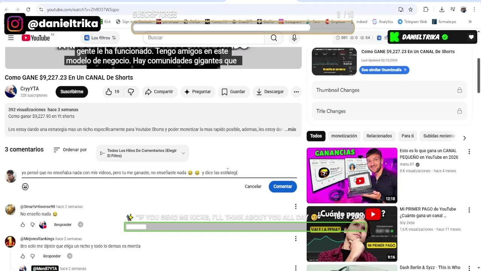Open the Chrome three-dot menu
This screenshot has height=271, width=481.
tap(474, 9)
